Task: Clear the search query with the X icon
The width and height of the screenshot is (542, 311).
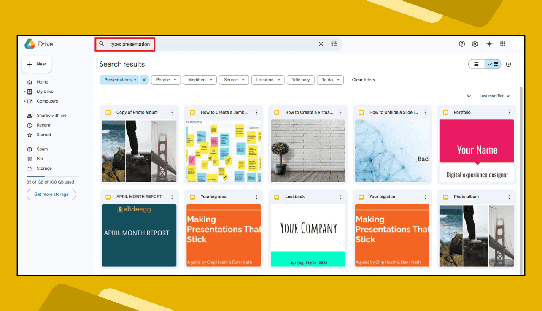Action: point(321,43)
